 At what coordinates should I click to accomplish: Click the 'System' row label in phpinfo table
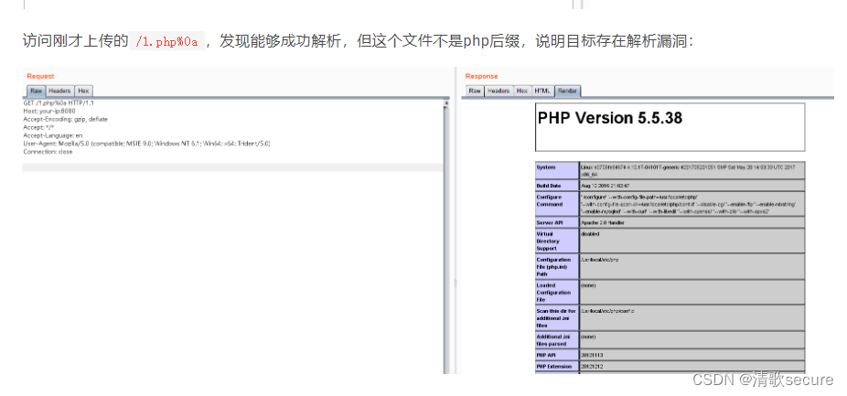(x=545, y=167)
